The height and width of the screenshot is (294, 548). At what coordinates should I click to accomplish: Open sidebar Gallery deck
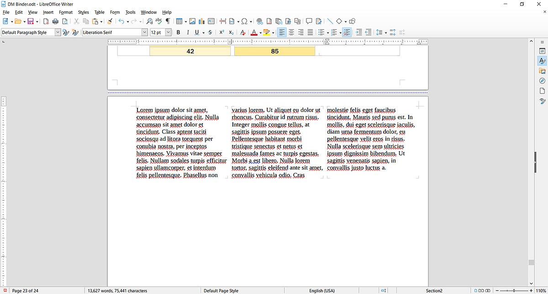click(x=542, y=71)
